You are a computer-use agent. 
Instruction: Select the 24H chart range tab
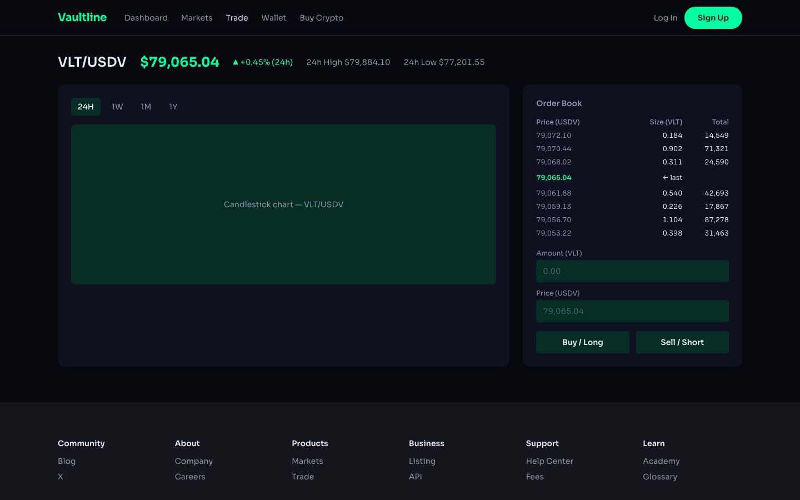click(86, 107)
